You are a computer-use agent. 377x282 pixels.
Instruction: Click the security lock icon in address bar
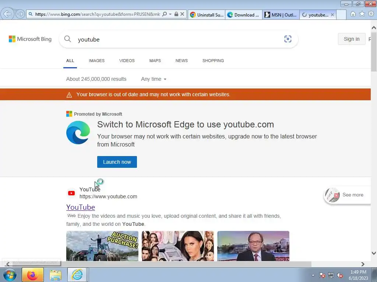(x=176, y=14)
